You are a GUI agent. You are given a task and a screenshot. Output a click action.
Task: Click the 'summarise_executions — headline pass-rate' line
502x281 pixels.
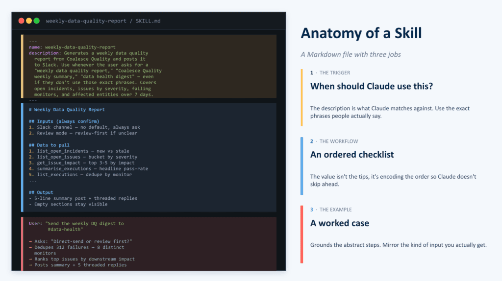pyautogui.click(x=88, y=169)
